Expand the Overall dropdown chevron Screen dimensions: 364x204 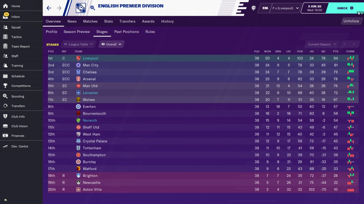(x=120, y=44)
